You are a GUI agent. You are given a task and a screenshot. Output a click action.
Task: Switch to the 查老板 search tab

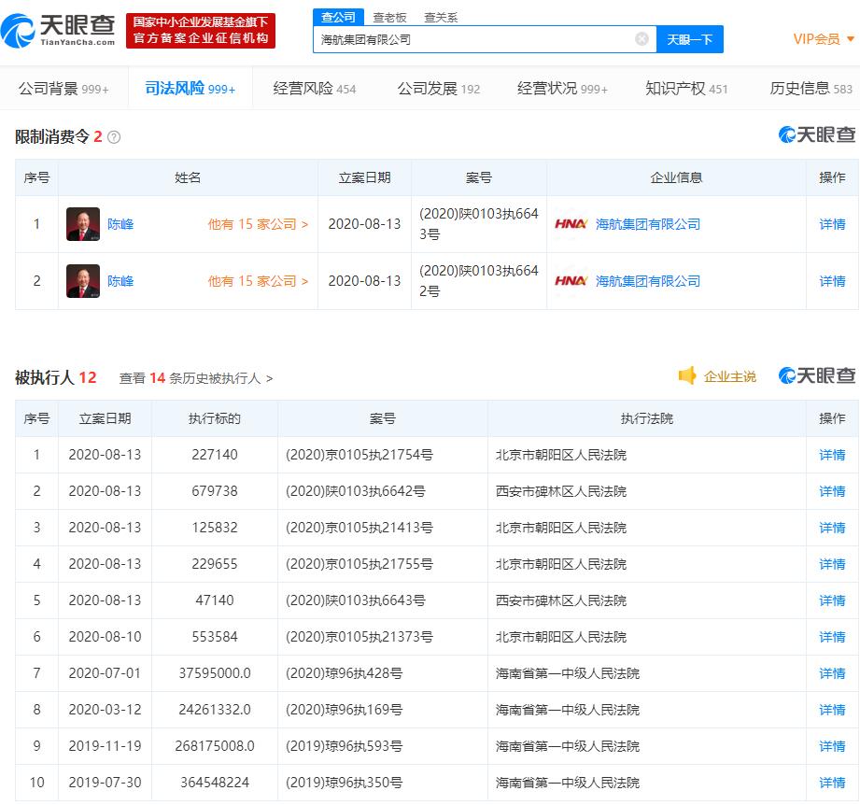point(389,17)
